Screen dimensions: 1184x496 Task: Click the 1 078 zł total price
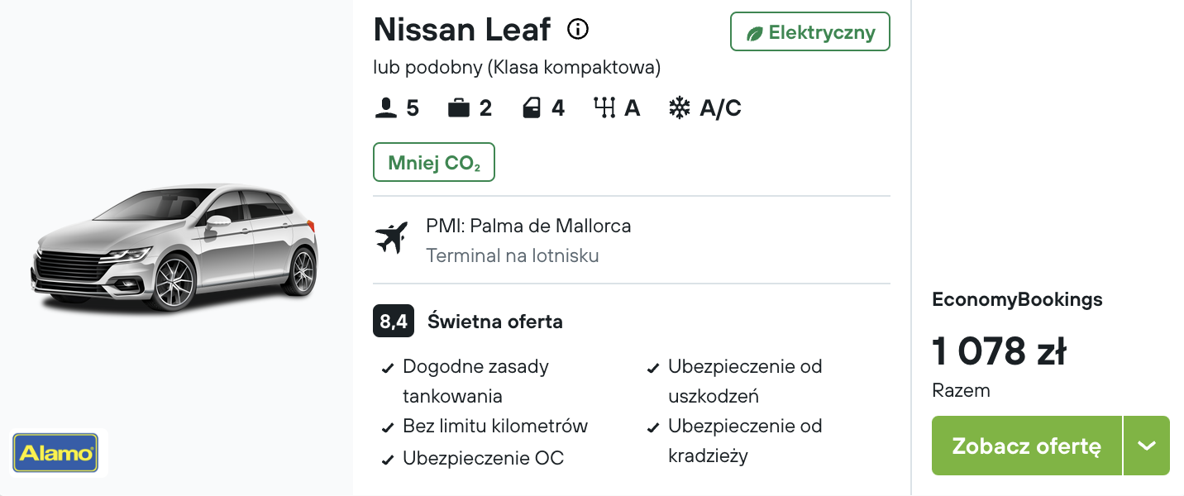coord(999,351)
